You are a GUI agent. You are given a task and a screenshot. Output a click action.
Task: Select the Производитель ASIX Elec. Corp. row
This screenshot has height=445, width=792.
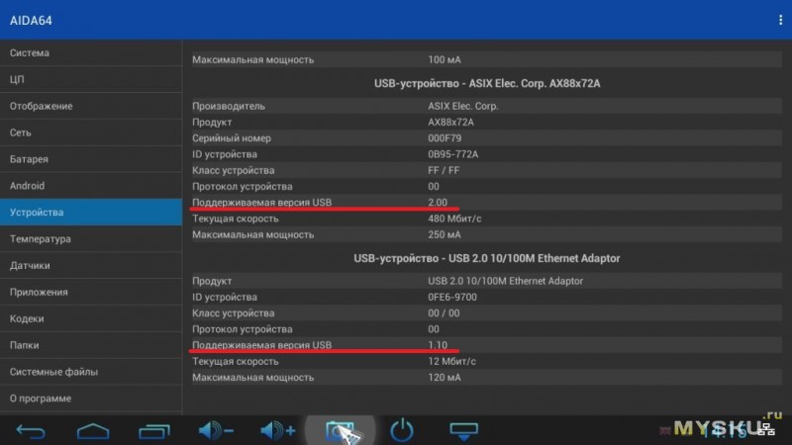click(487, 106)
